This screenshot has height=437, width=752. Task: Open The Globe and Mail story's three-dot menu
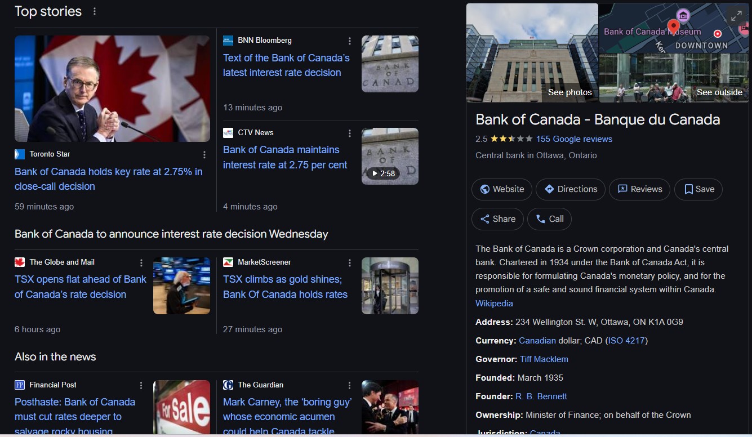[x=141, y=263]
